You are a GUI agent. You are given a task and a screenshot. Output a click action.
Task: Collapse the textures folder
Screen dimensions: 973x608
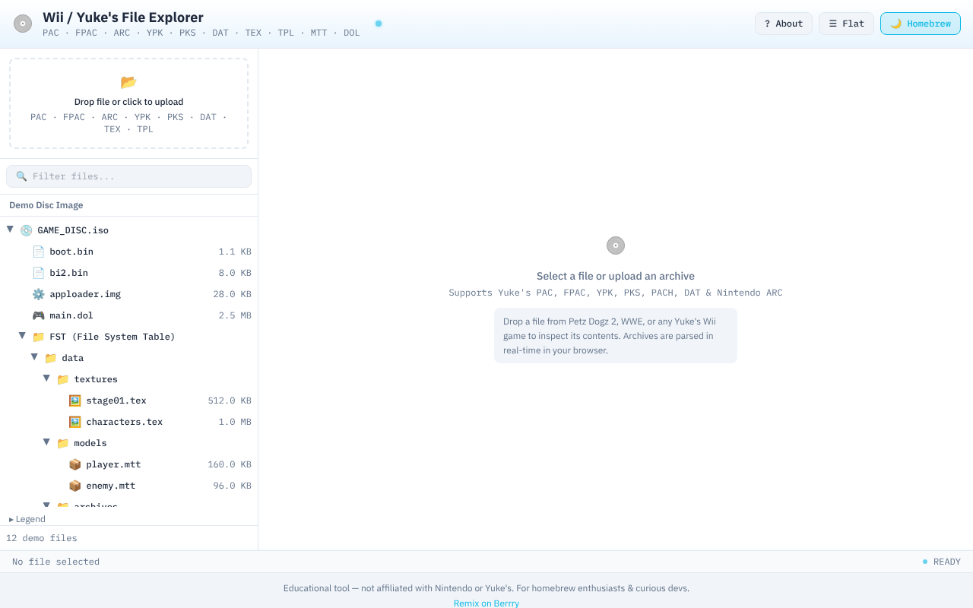(x=47, y=378)
